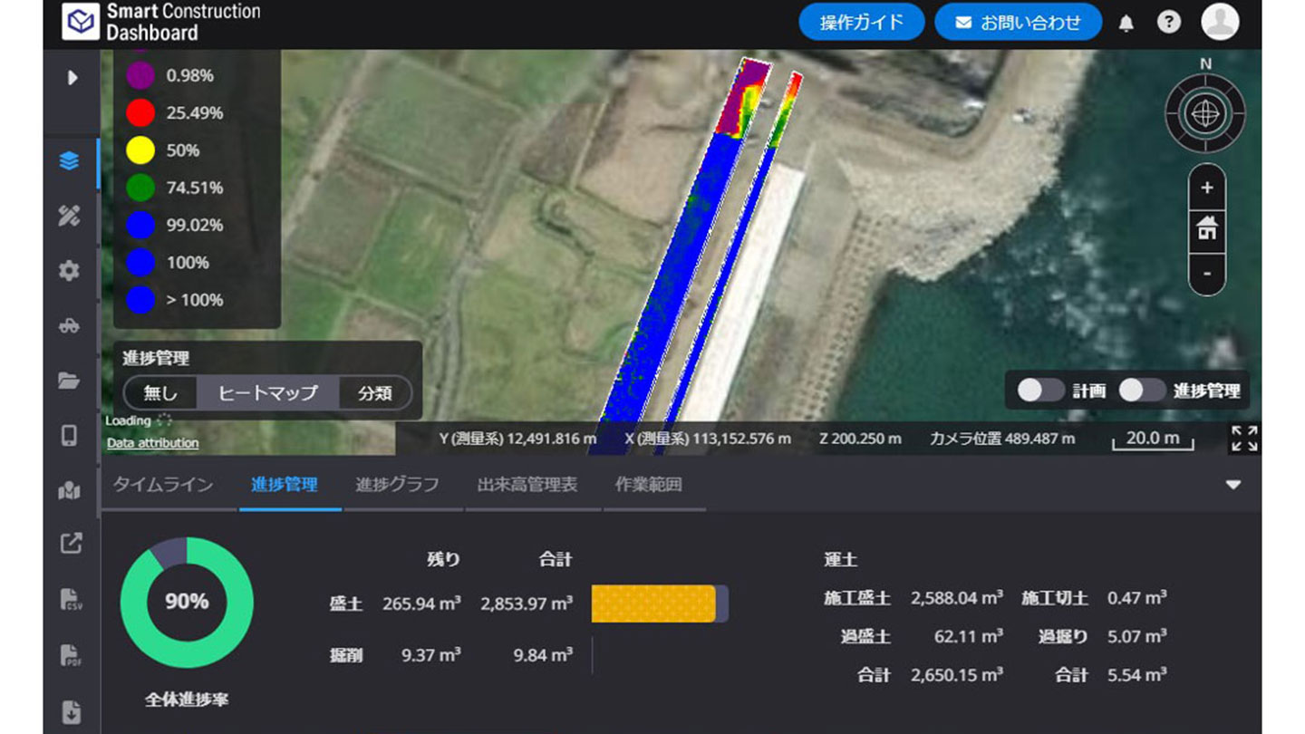Collapse the bottom panel with down arrow
The width and height of the screenshot is (1305, 734).
(1232, 485)
